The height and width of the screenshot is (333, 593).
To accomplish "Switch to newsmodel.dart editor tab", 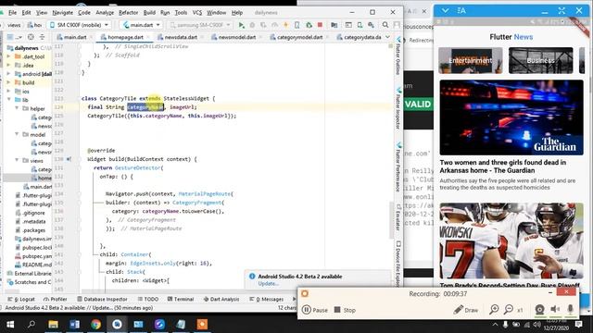I will pyautogui.click(x=235, y=37).
